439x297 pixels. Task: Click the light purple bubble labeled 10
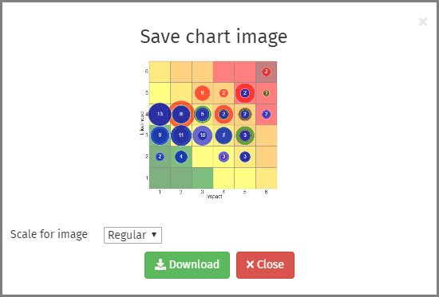tap(203, 135)
